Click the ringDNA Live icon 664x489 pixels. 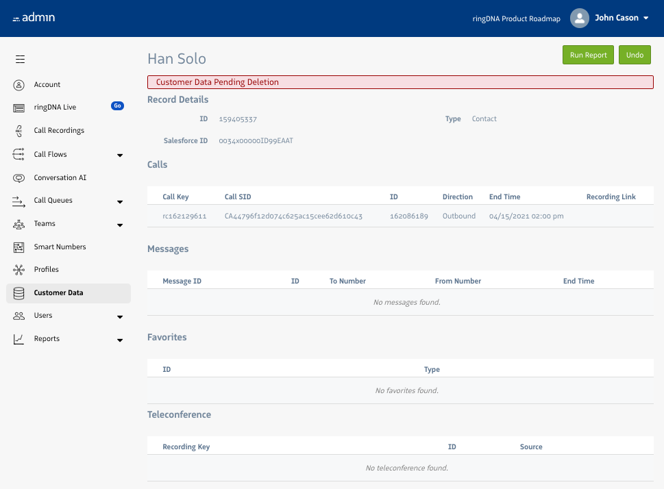pyautogui.click(x=19, y=108)
